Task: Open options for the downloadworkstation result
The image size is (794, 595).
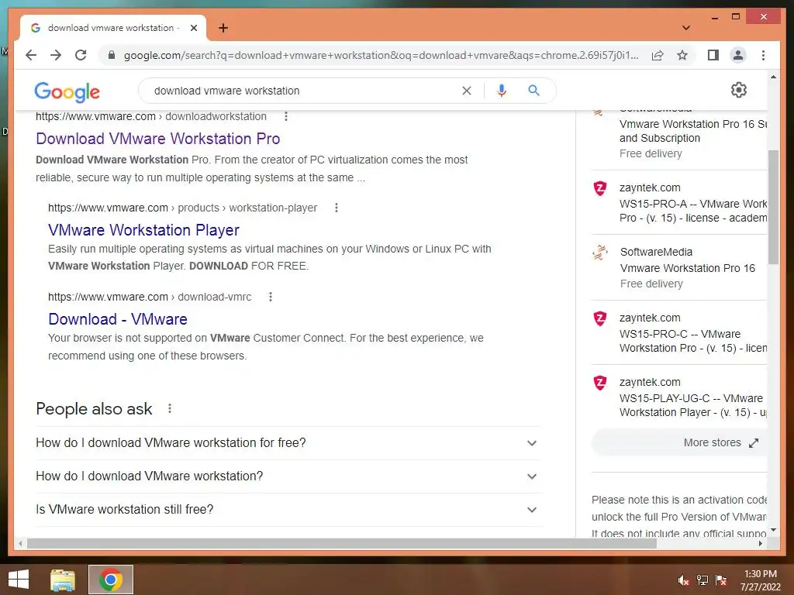Action: (286, 116)
